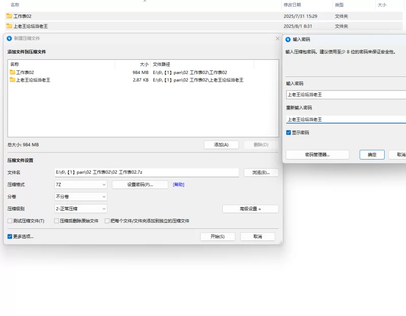Click the Bandizip icon in 输入密码 title bar
406x316 pixels.
coord(288,39)
